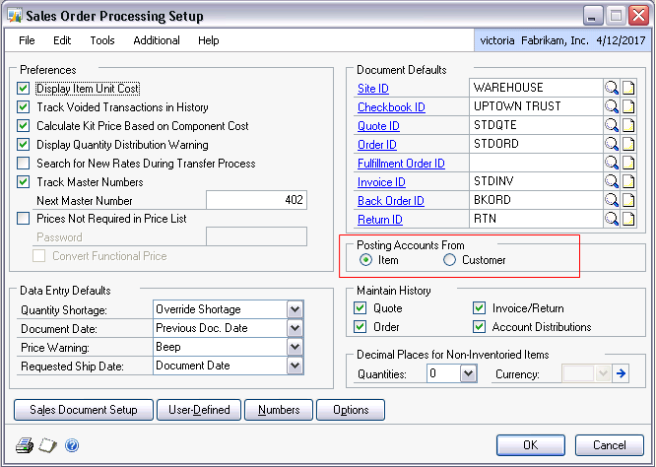Viewport: 656px width, 467px height.
Task: Expand the Quantity Shortage dropdown
Action: point(295,309)
